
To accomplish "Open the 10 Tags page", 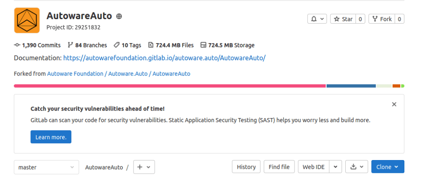I will 128,45.
